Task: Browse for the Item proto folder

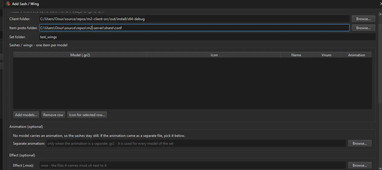Action: [x=363, y=28]
